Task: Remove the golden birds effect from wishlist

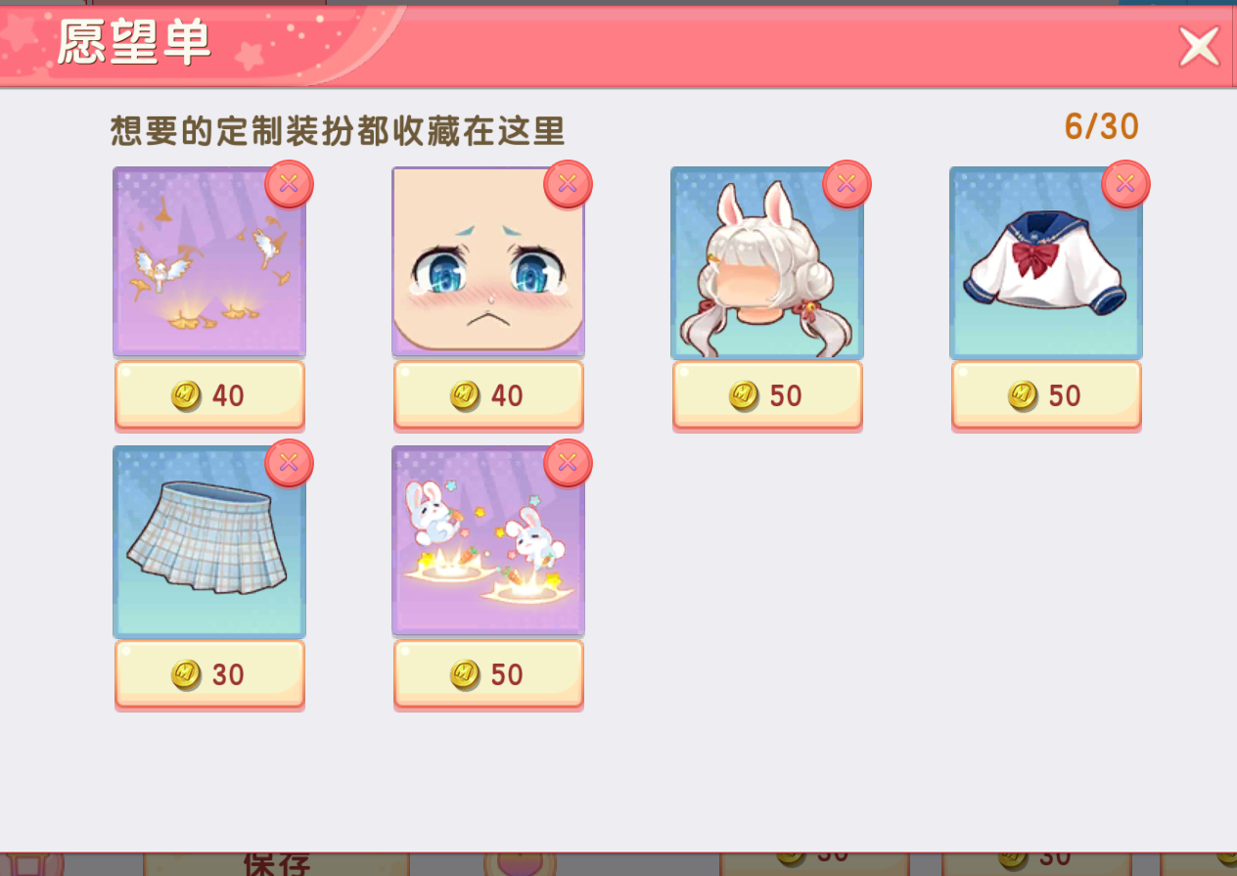Action: click(290, 184)
